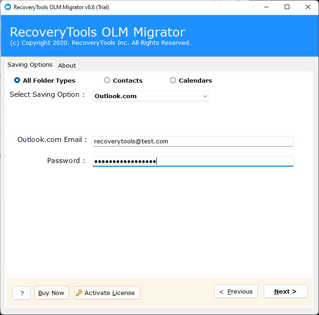The image size is (319, 315).
Task: Maximize the OLM Migrator window
Action: point(287,7)
